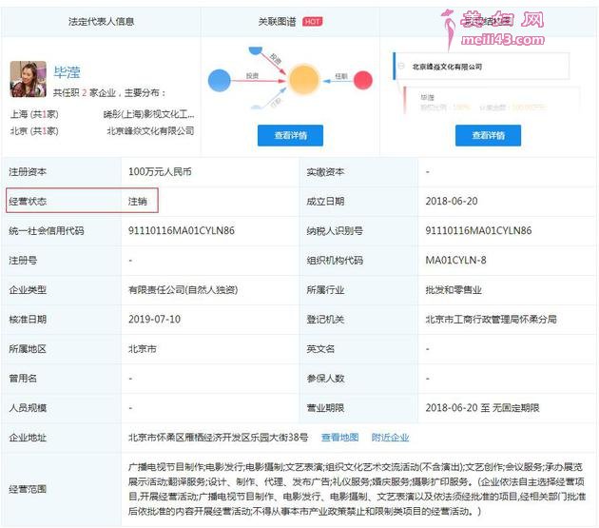Click the 睇彤(上海)影视文化工... company entry
Image resolution: width=599 pixels, height=528 pixels.
tap(148, 114)
